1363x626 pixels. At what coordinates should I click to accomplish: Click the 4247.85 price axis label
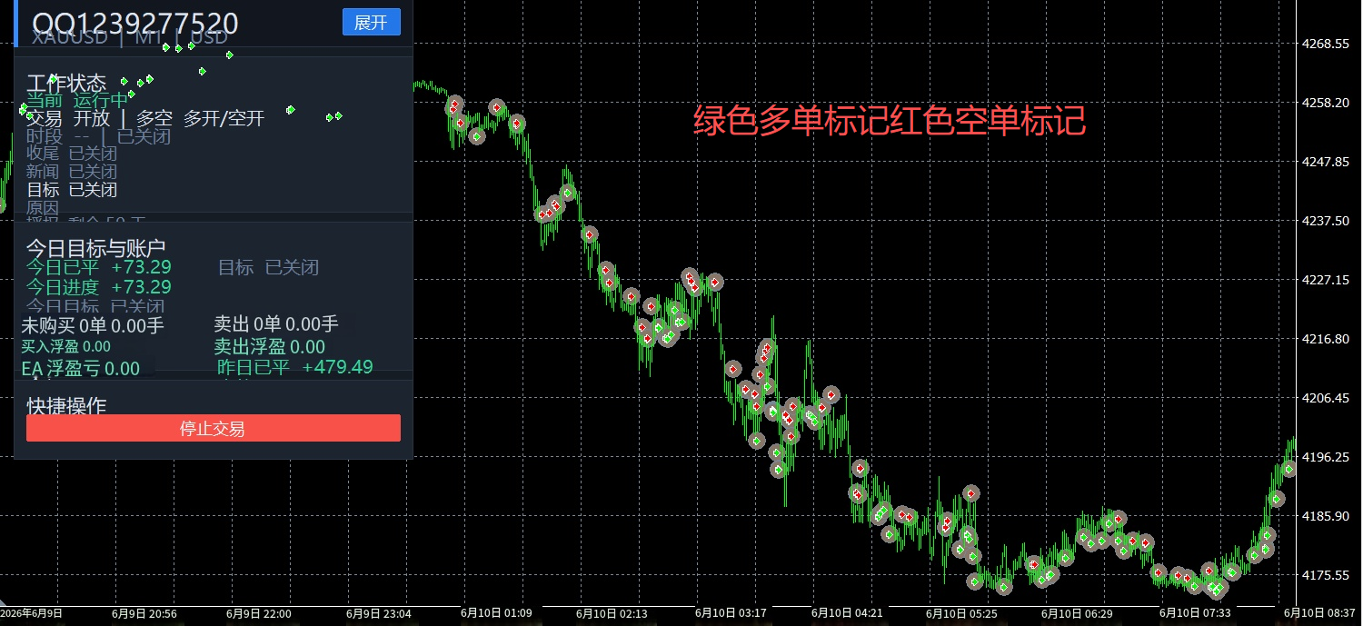coord(1328,163)
